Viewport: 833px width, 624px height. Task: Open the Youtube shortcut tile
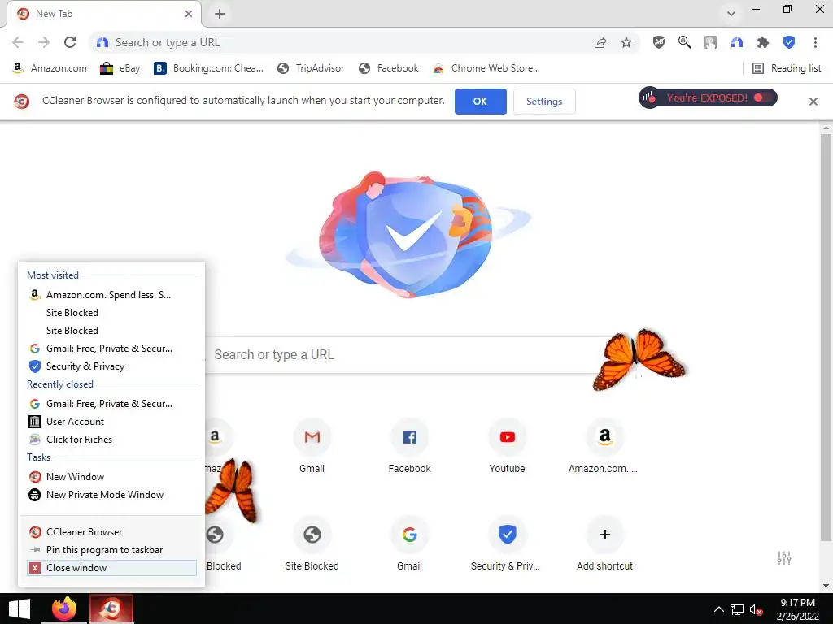pyautogui.click(x=507, y=446)
